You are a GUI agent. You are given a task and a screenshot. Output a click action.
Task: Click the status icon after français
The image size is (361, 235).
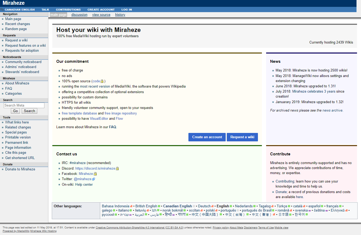340,206
